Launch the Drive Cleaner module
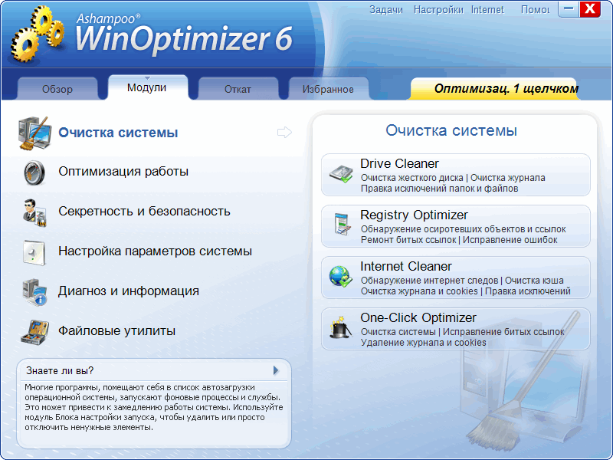Screen dimensions: 613x460 click(456, 175)
